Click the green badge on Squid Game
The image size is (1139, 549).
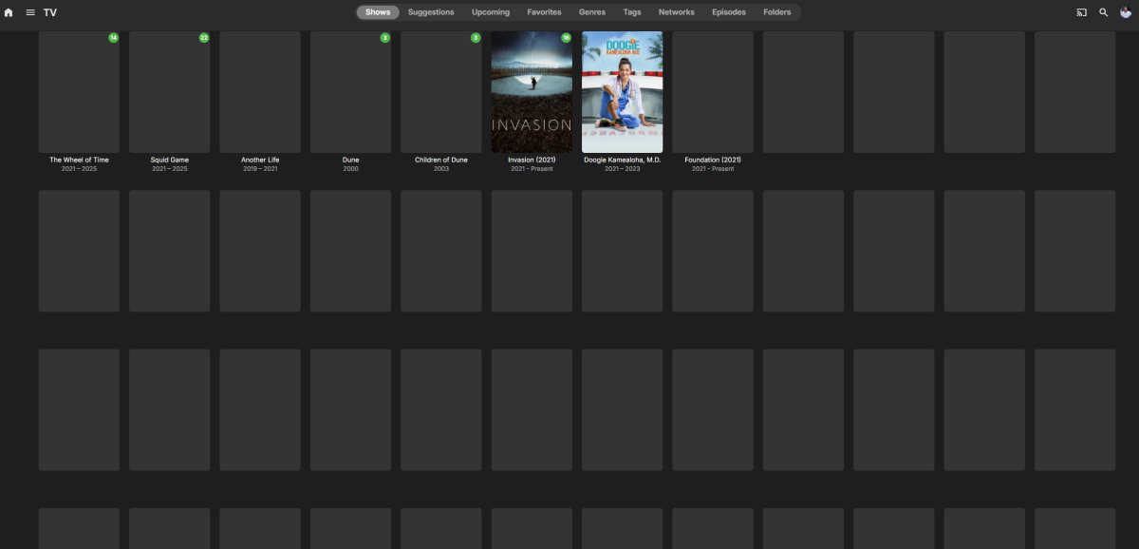(204, 38)
